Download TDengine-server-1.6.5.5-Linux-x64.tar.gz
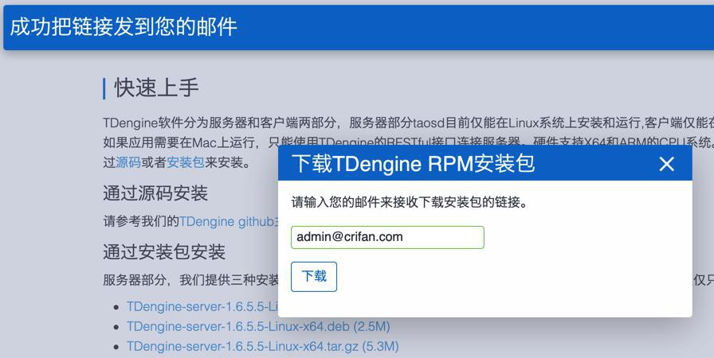The height and width of the screenshot is (358, 714). tap(263, 346)
